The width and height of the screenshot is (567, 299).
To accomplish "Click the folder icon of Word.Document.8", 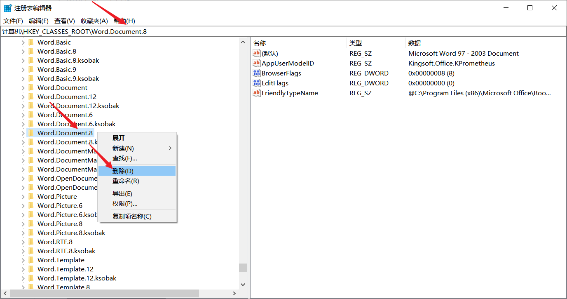I will 31,133.
